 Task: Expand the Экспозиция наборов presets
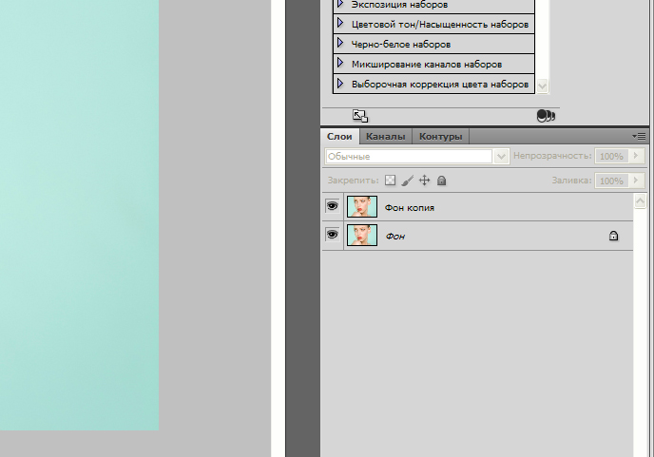click(340, 4)
